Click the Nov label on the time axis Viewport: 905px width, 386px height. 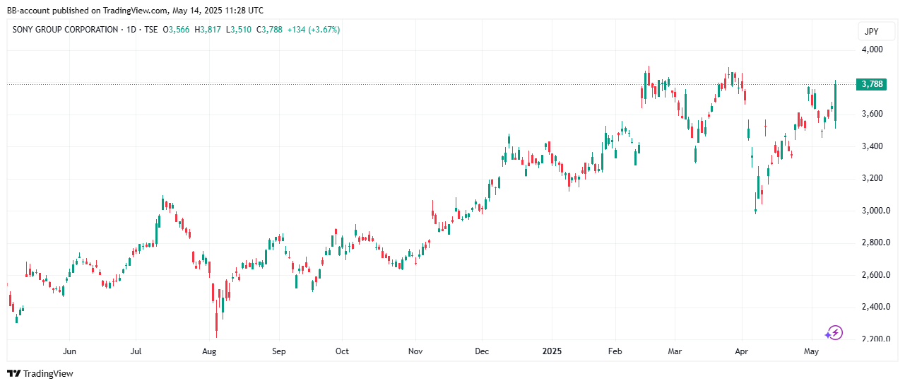pos(415,351)
